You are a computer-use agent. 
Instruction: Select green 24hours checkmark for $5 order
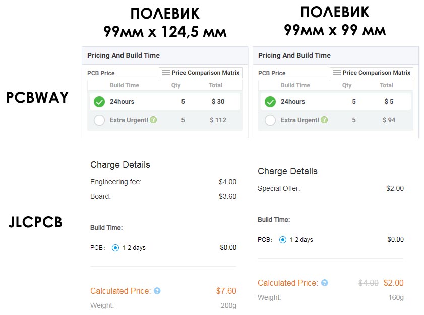pyautogui.click(x=270, y=102)
